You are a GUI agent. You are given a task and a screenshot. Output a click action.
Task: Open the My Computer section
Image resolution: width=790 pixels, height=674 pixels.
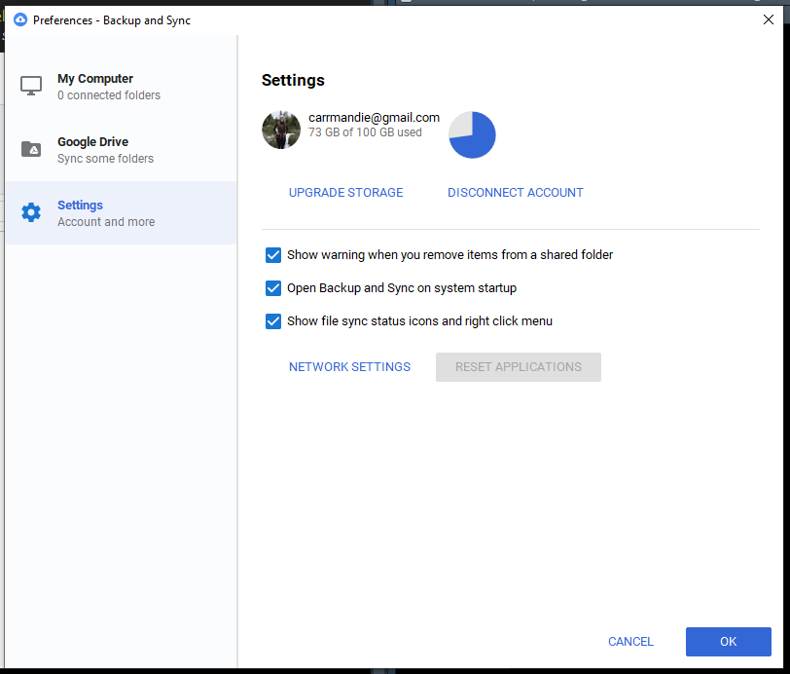click(121, 87)
